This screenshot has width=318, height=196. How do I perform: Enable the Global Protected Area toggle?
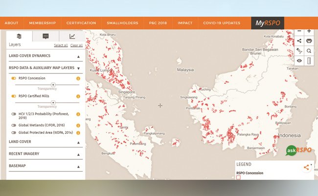click(x=14, y=133)
